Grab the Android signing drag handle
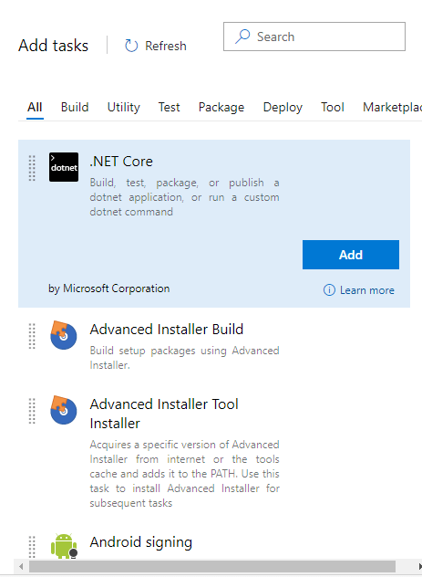This screenshot has width=422, height=577. [32, 547]
